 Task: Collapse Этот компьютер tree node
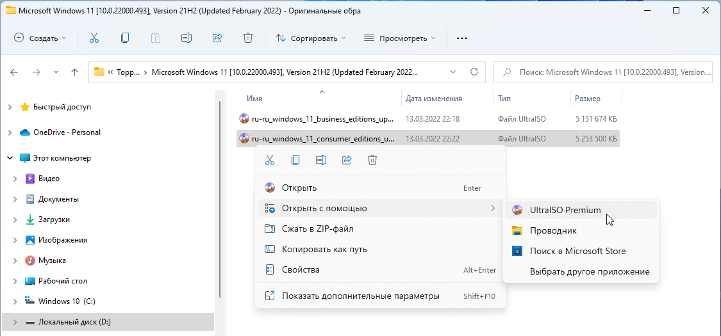tap(10, 158)
